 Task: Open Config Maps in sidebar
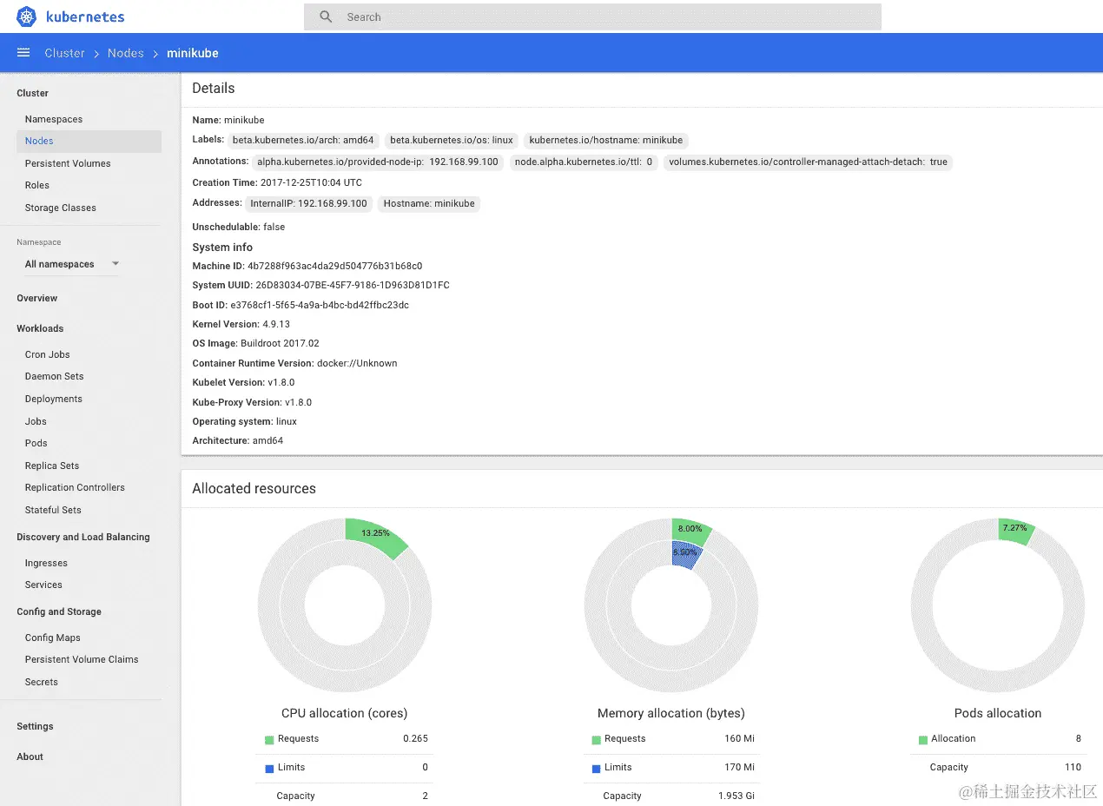[x=53, y=638]
